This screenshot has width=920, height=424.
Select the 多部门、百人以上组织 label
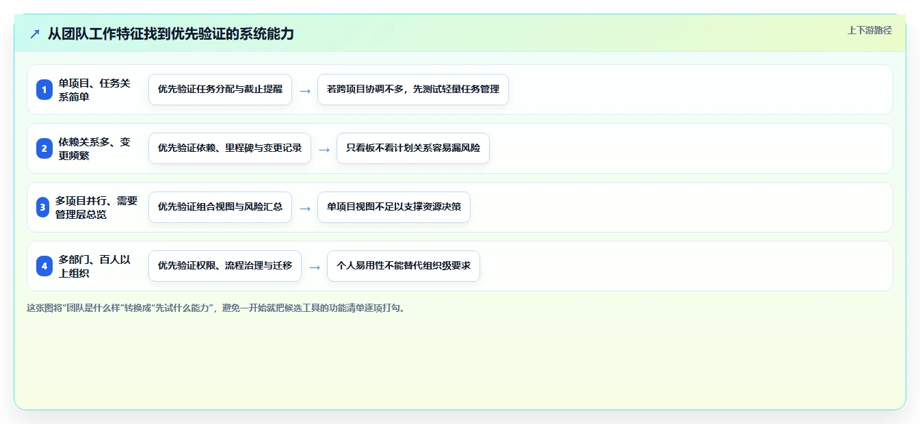coord(94,266)
